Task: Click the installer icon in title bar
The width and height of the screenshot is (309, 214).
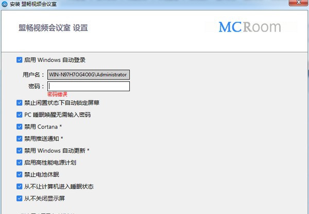Action: point(5,4)
